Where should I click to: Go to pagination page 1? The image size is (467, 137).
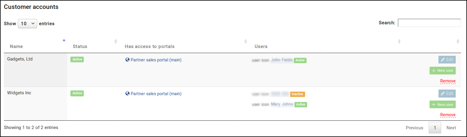coord(435,128)
